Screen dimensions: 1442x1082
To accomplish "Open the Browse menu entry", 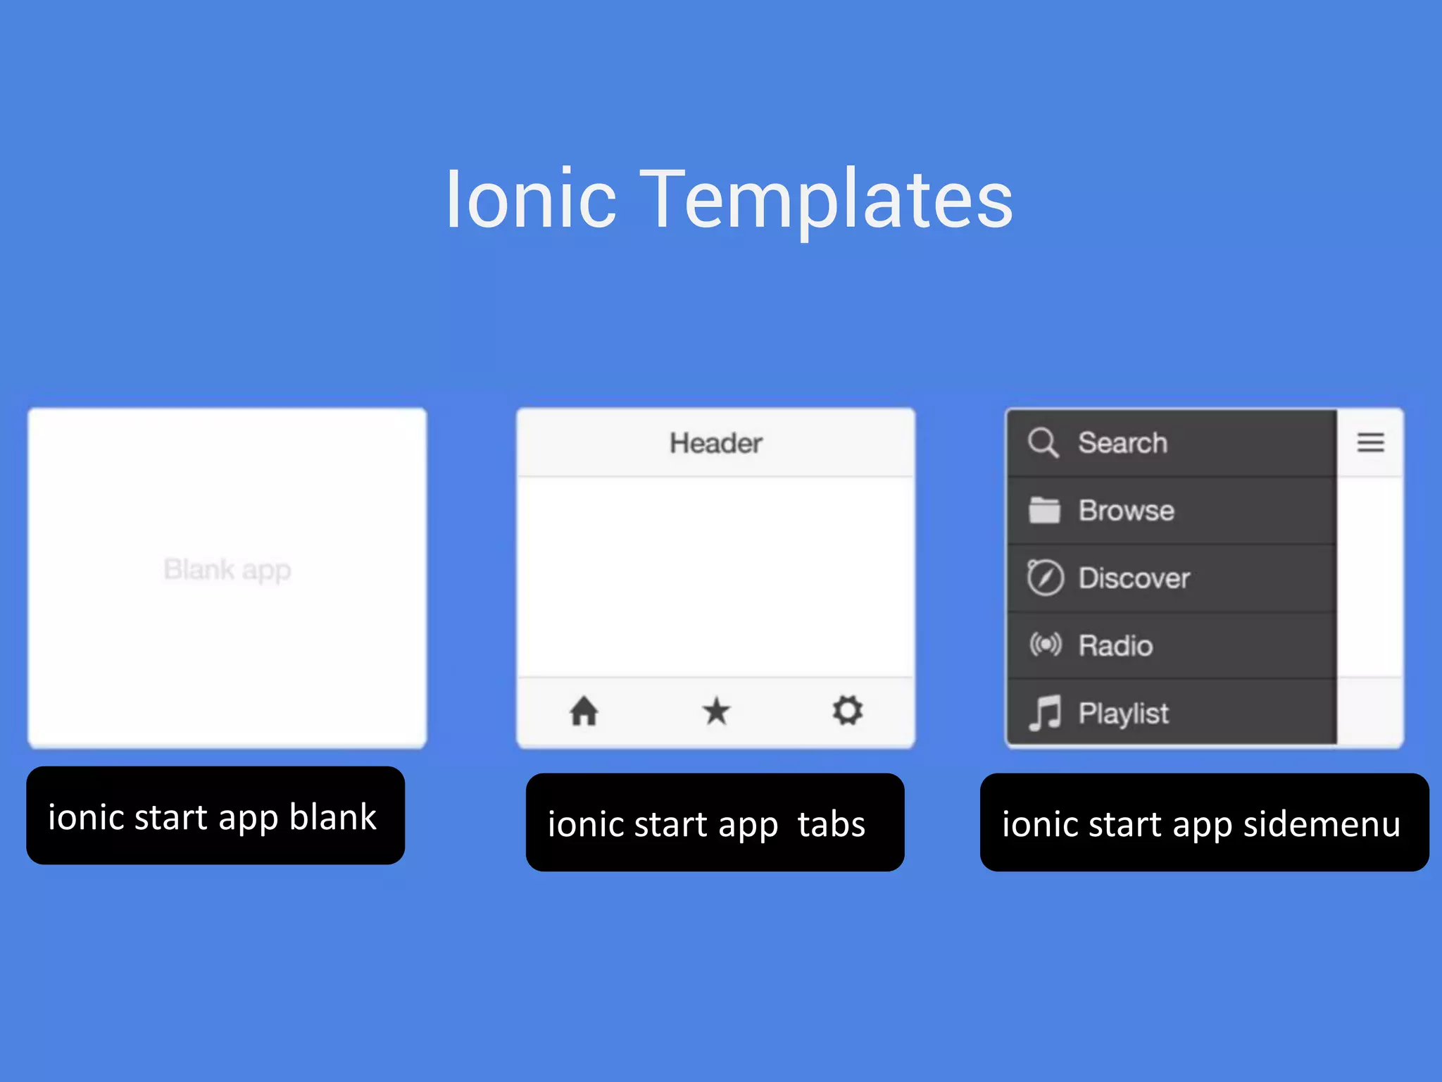I will [x=1126, y=511].
